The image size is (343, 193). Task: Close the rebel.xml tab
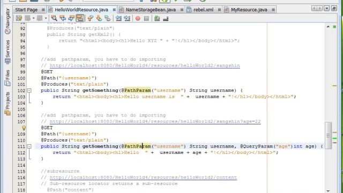[x=219, y=10]
